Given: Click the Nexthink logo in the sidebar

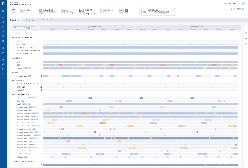Looking at the screenshot, I should (3, 3).
